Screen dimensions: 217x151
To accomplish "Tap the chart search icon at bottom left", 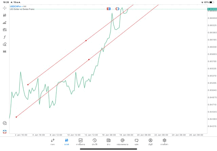I will pos(5,123).
